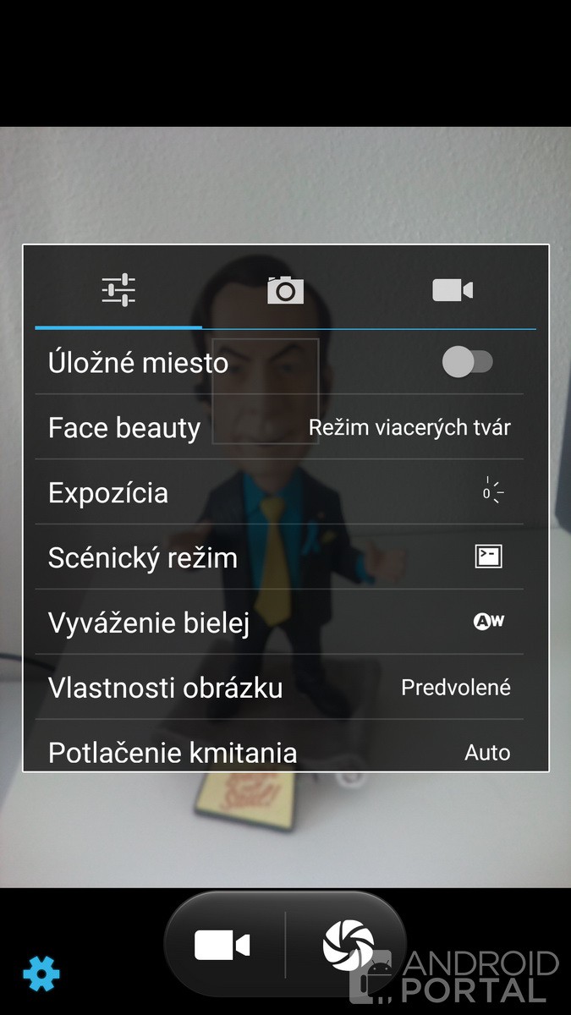Open the Scénický režim setting

[142, 557]
